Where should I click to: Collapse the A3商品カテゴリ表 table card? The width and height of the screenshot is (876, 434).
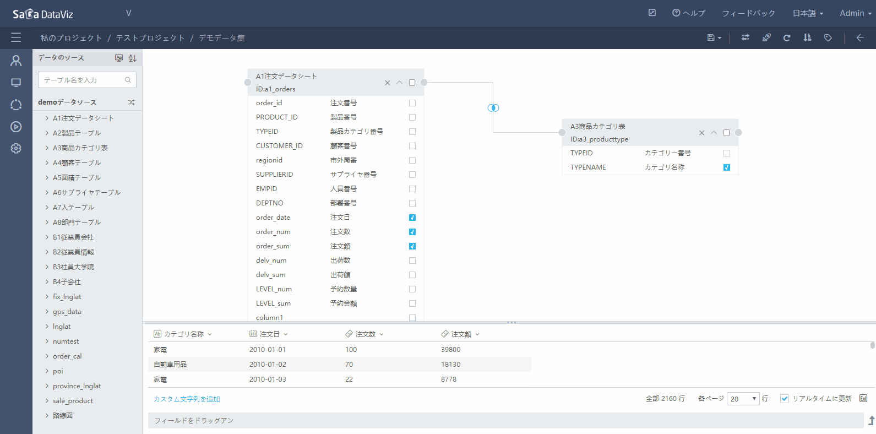pyautogui.click(x=714, y=133)
